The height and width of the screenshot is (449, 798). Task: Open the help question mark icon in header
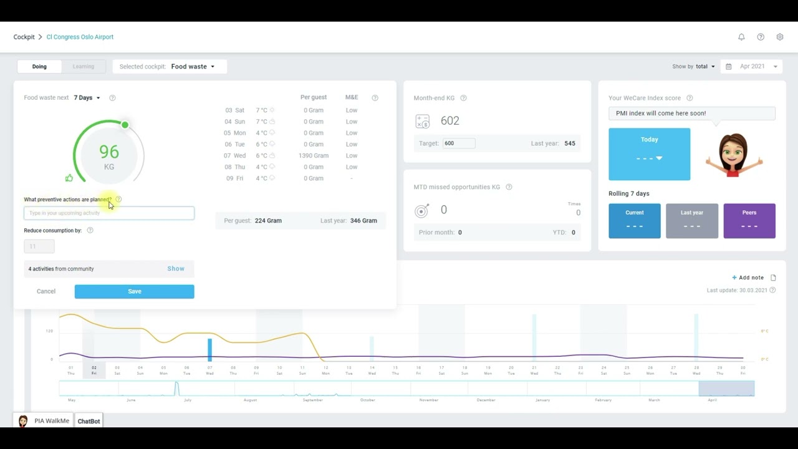click(x=761, y=37)
